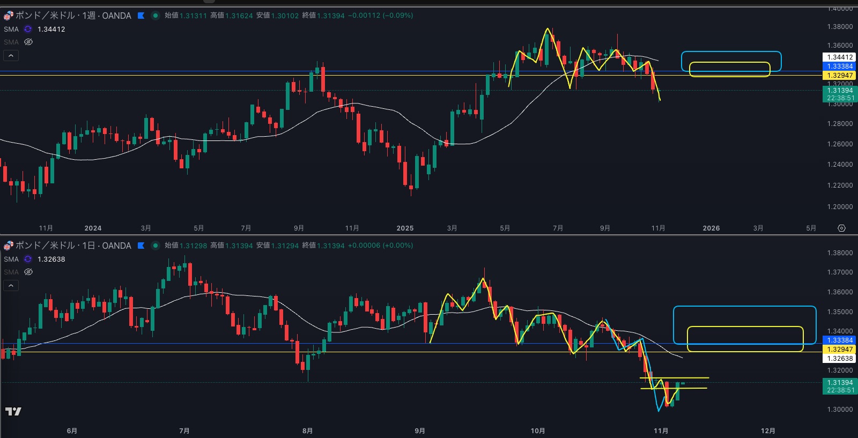Click the purple SMA refresh icon on daily chart
The height and width of the screenshot is (438, 858).
pos(28,259)
